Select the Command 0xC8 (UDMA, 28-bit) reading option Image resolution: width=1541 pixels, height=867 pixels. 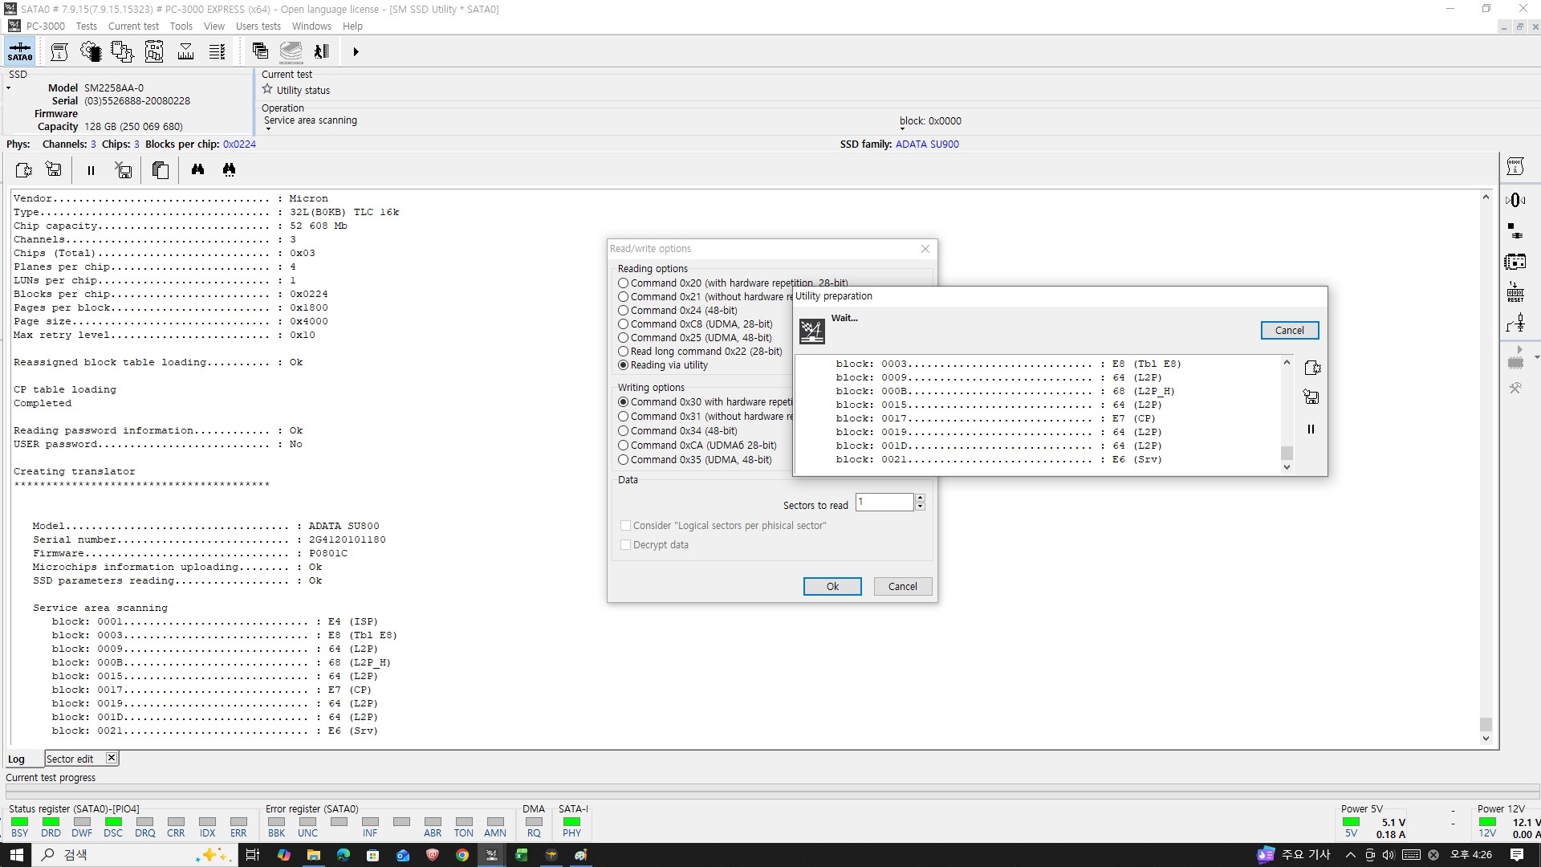coord(697,324)
